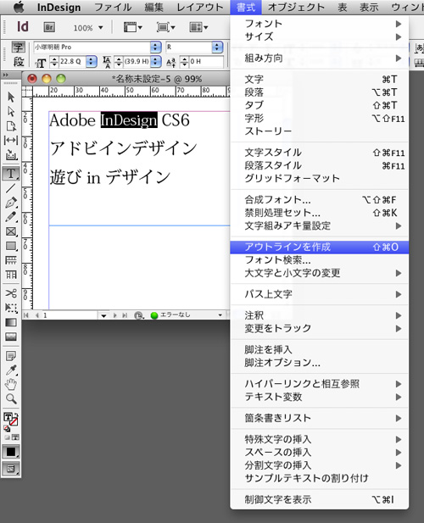Select the Note tool
424x523 pixels.
coord(11,356)
